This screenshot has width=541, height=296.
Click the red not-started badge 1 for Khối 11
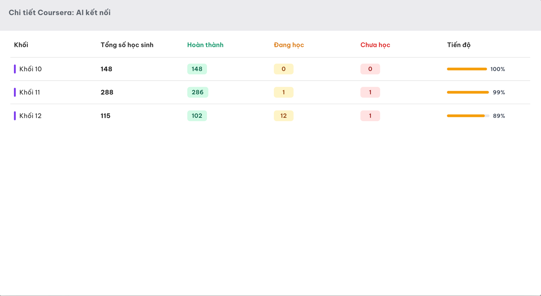[370, 92]
